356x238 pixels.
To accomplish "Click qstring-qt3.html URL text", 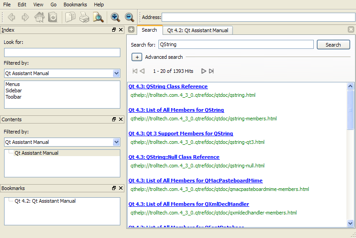I will point(198,142).
